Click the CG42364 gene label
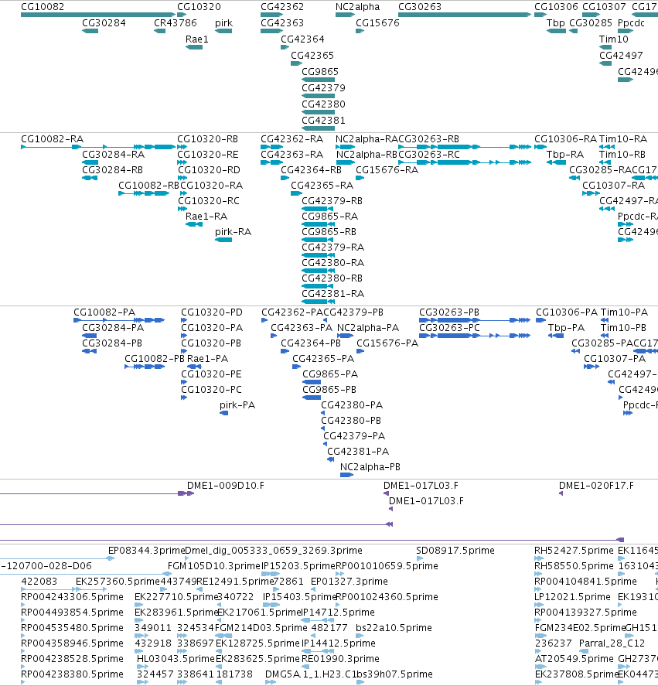 pos(303,39)
